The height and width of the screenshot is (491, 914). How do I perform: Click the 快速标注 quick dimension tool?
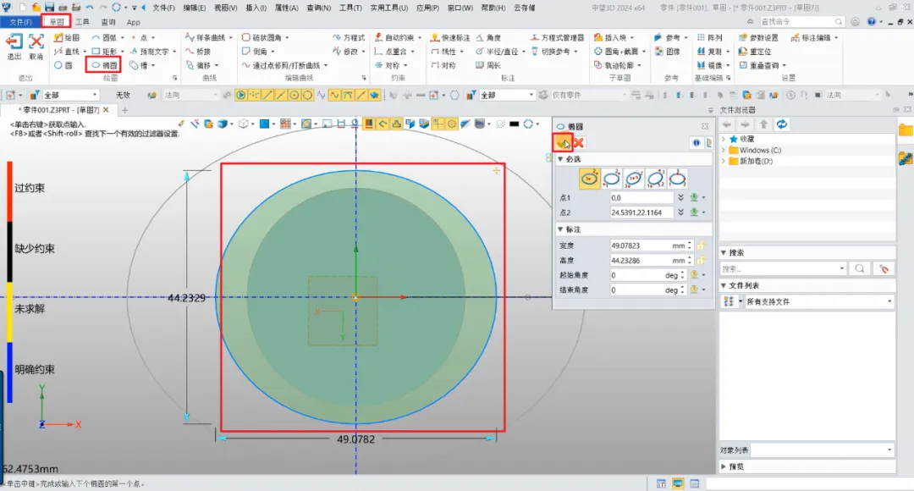coord(450,38)
